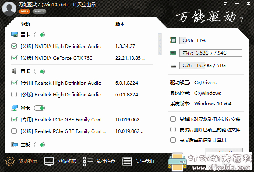Click the 驱动列表 gear icon
The image size is (254, 172).
click(10, 161)
